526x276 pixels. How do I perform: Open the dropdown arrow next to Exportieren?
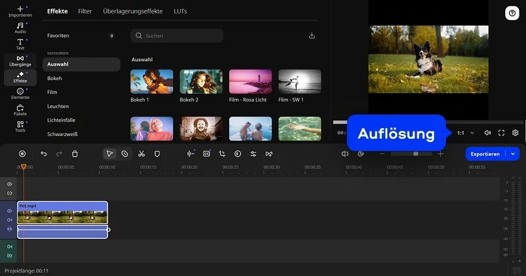coord(514,154)
